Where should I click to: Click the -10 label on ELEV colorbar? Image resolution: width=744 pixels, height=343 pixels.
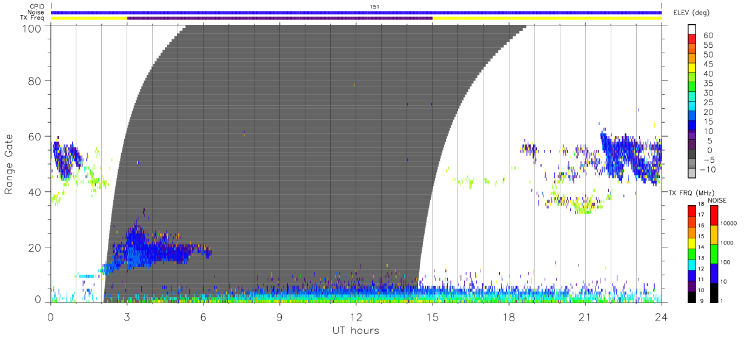click(x=707, y=169)
